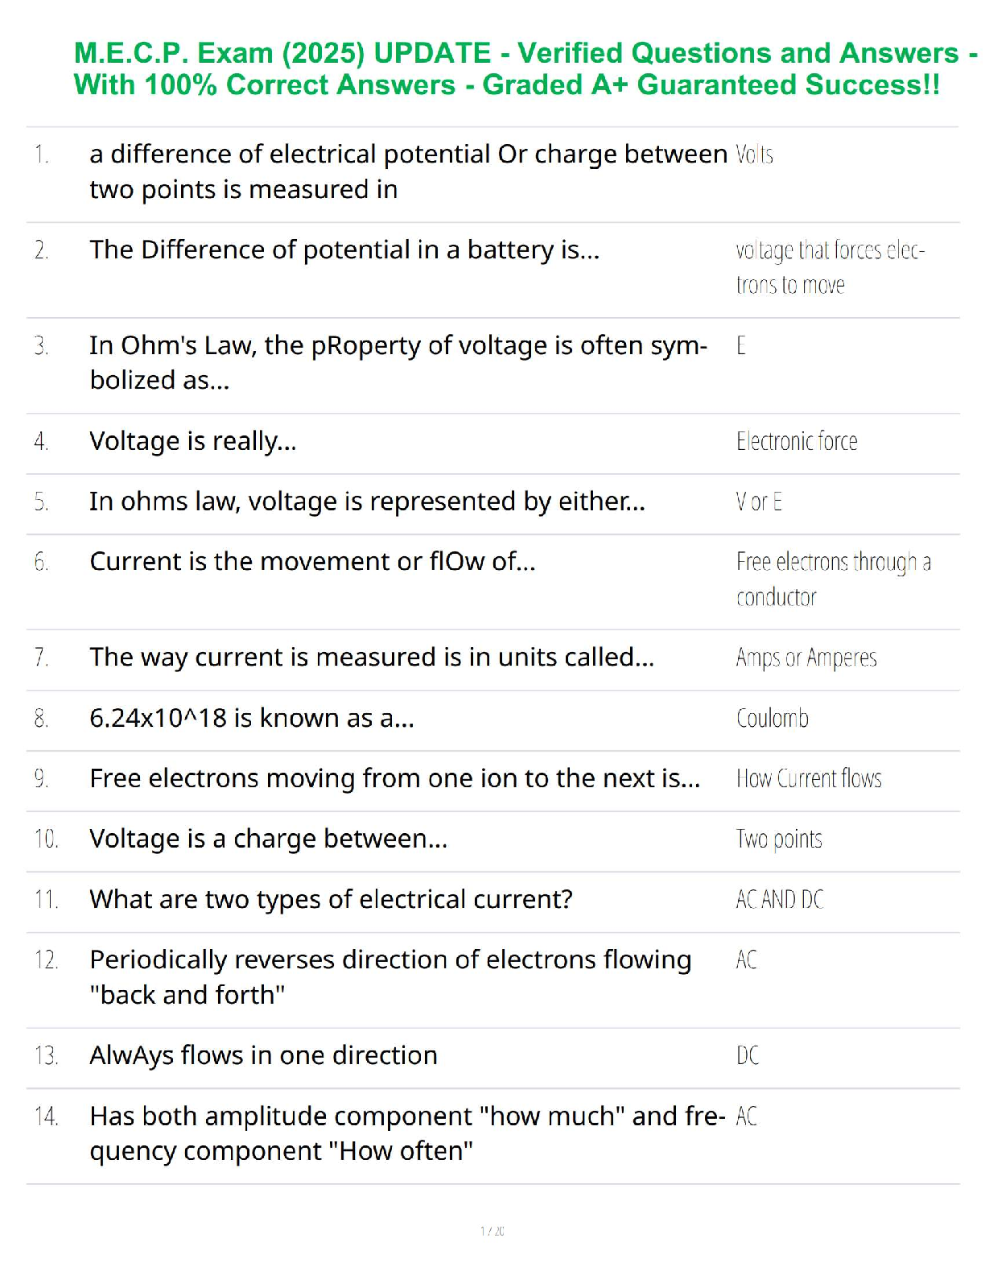Click the answer "V or E"

tap(759, 502)
